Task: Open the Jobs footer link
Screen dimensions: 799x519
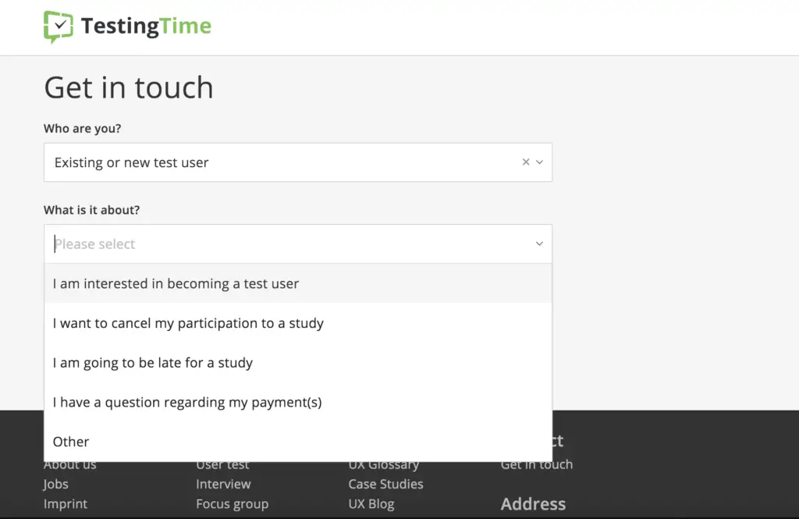Action: [x=55, y=485]
